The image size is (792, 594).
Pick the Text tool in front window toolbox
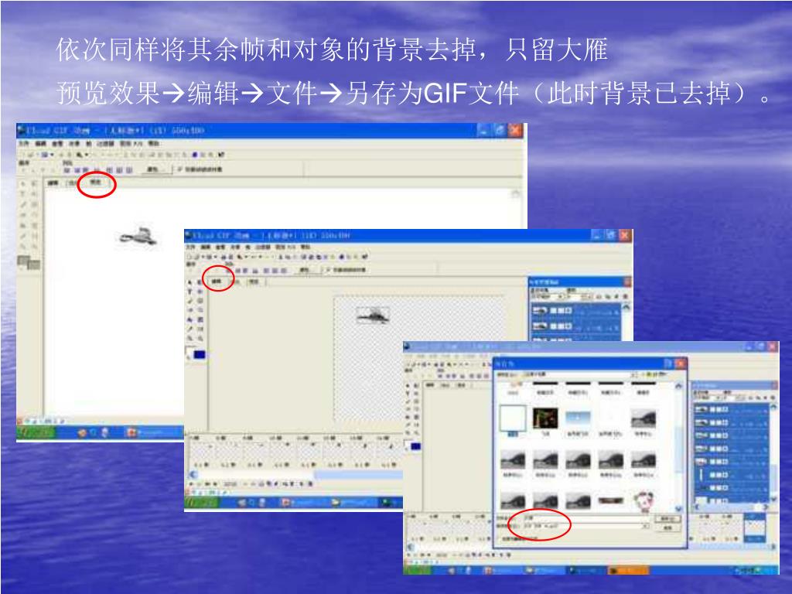click(408, 394)
